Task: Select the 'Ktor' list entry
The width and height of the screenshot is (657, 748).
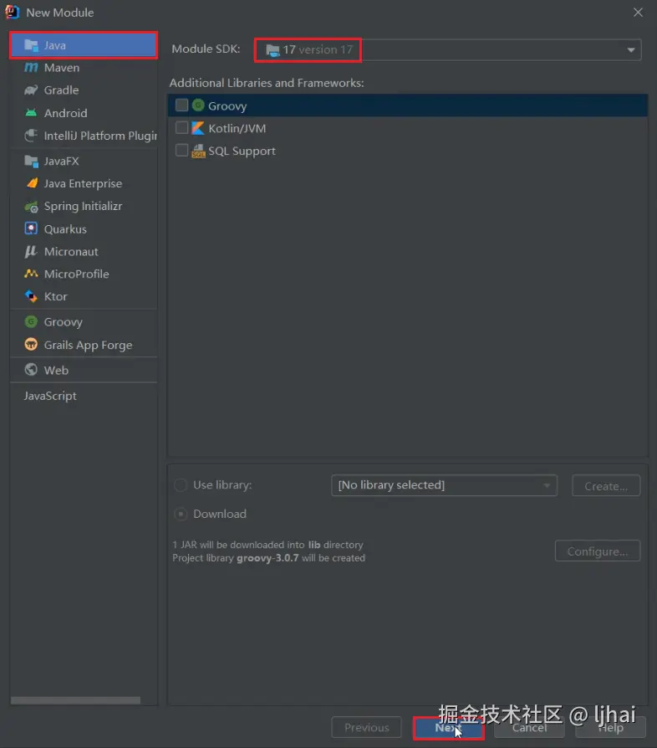Action: tap(84, 296)
